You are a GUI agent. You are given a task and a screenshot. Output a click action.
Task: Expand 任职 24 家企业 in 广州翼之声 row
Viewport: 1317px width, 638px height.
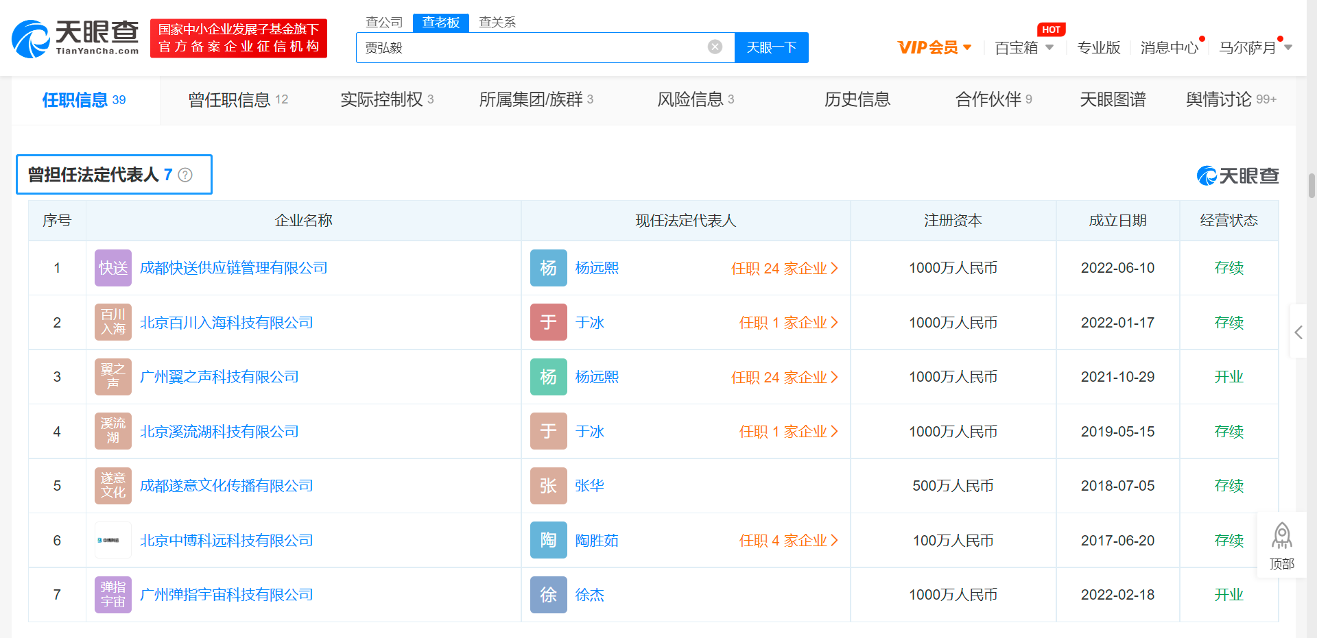tap(785, 377)
